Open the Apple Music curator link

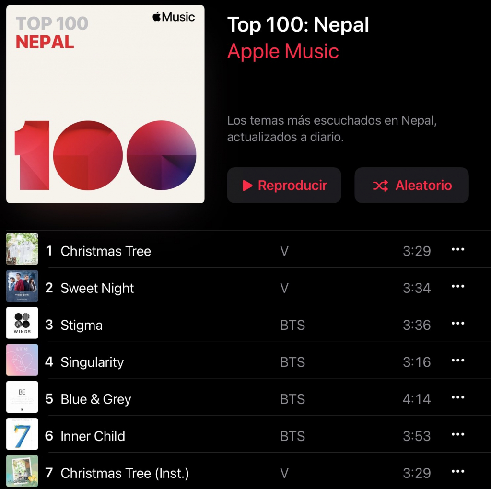283,51
